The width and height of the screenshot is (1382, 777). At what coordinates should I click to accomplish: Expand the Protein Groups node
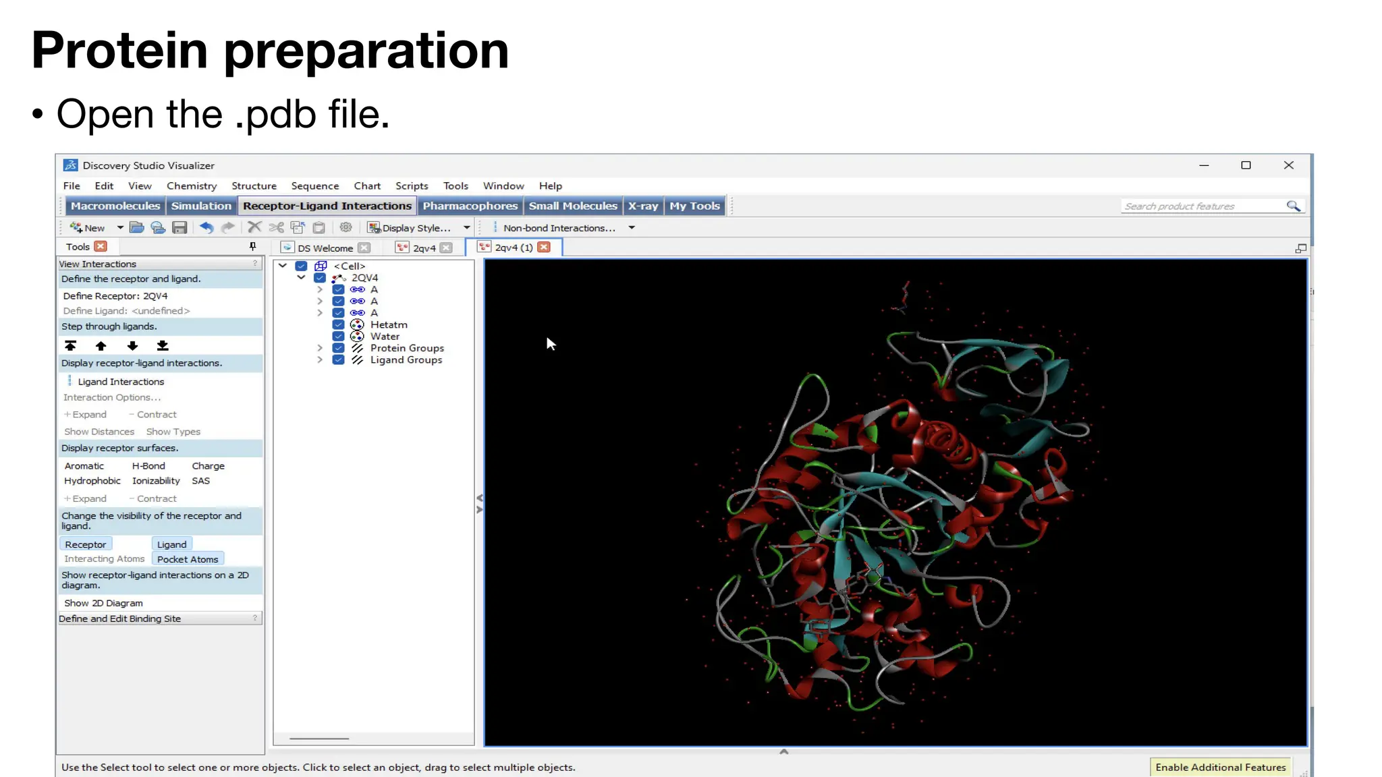coord(320,348)
